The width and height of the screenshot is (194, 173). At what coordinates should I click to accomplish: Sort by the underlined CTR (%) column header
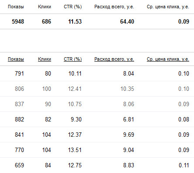[73, 59]
